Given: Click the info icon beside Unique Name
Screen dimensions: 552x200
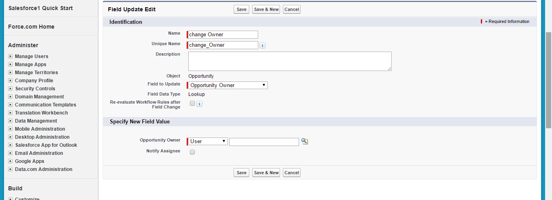Looking at the screenshot, I should tap(262, 46).
